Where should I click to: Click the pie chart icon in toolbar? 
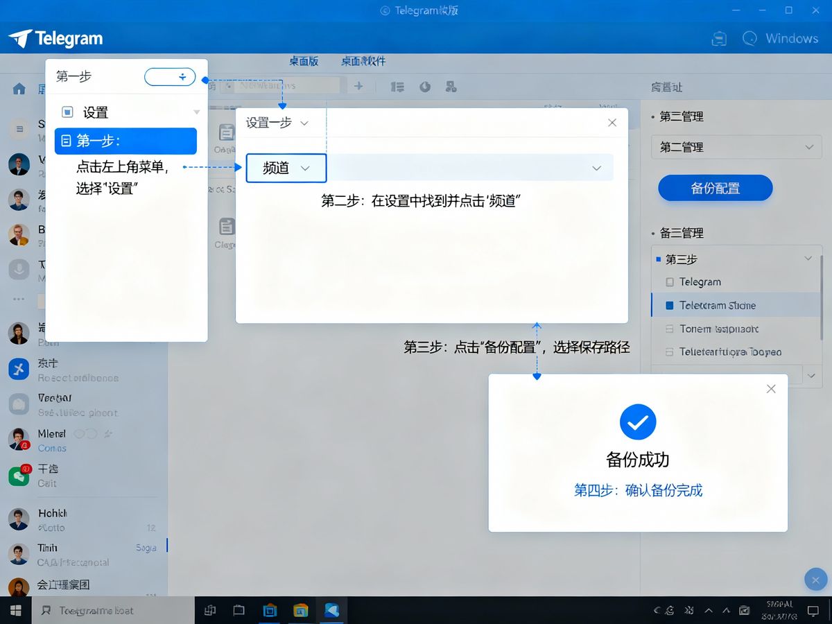tap(425, 87)
